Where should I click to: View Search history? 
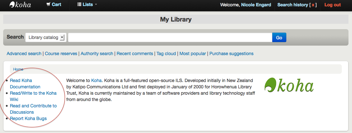293,5
